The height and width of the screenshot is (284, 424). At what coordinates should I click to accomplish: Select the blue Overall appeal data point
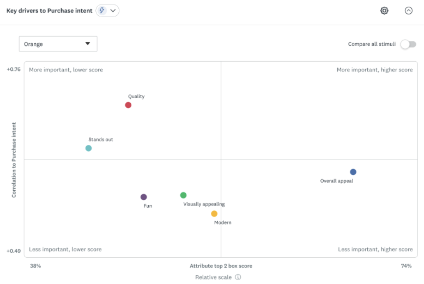tap(353, 172)
